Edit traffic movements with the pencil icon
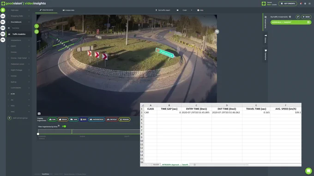The image size is (314, 176). coord(298,17)
